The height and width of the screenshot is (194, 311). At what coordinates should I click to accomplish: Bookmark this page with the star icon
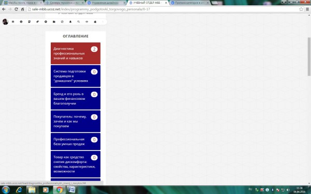301,9
